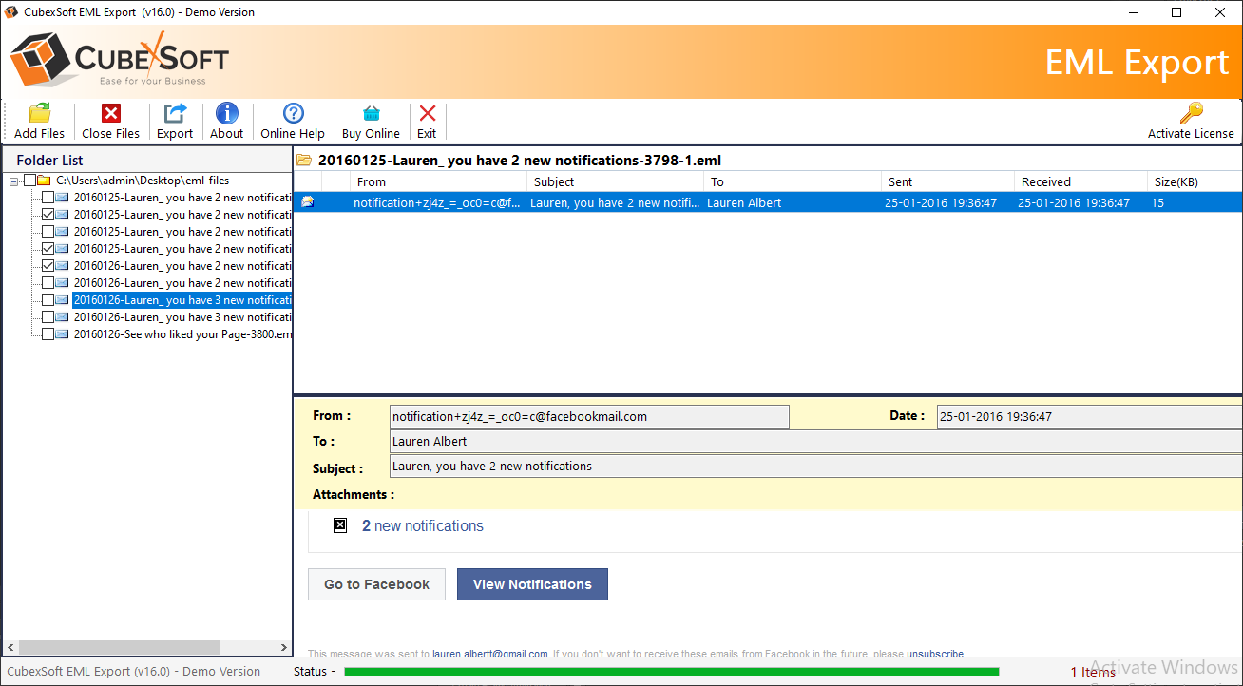Click the View Notifications button

pyautogui.click(x=532, y=584)
